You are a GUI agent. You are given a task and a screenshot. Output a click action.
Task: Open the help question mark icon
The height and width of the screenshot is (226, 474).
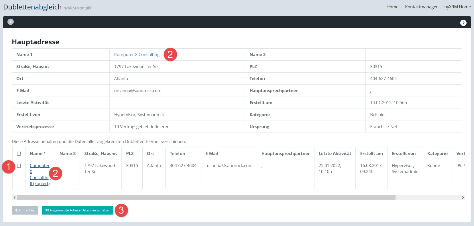click(463, 23)
